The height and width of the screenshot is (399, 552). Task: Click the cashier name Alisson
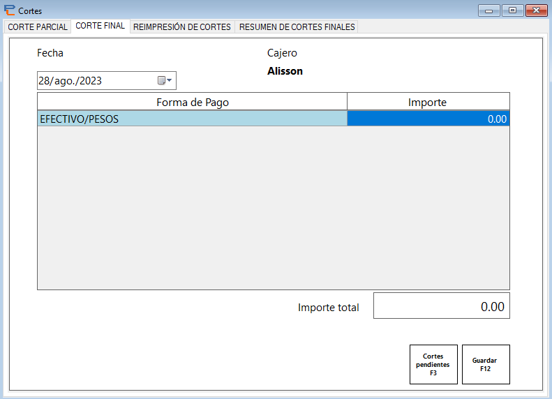click(x=285, y=71)
